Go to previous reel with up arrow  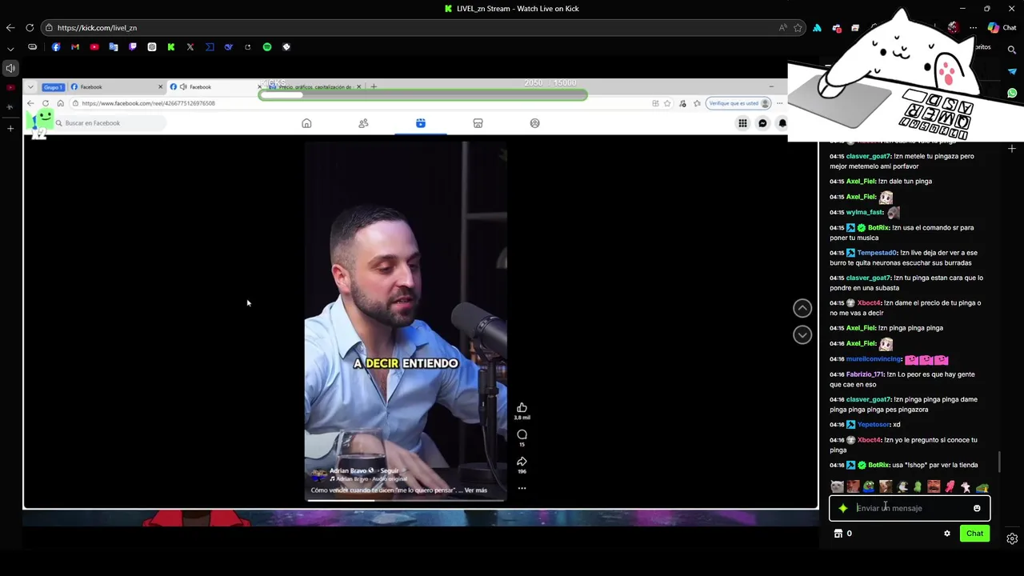click(x=802, y=308)
